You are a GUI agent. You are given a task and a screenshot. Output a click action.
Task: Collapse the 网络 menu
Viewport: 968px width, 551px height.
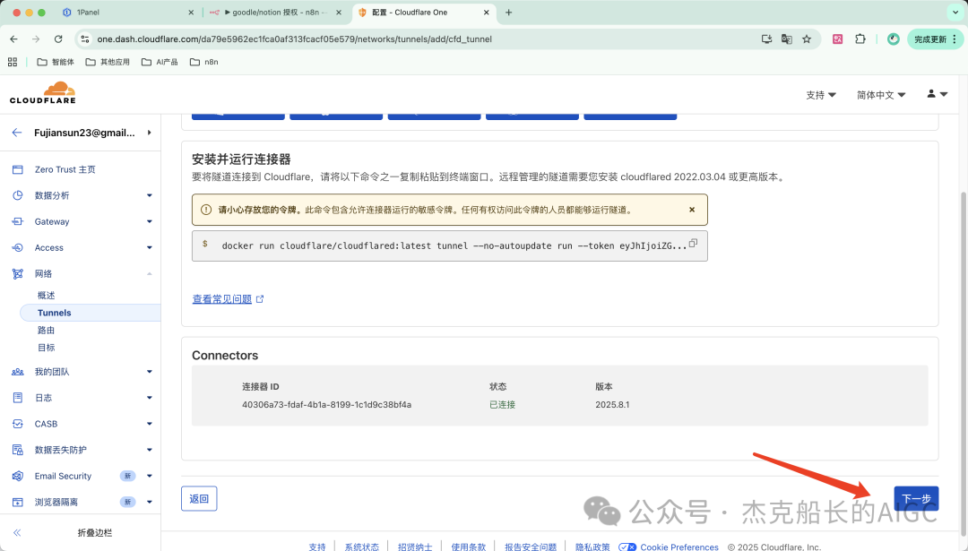(150, 273)
